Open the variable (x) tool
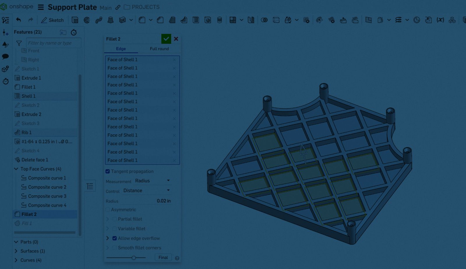 coord(440,20)
